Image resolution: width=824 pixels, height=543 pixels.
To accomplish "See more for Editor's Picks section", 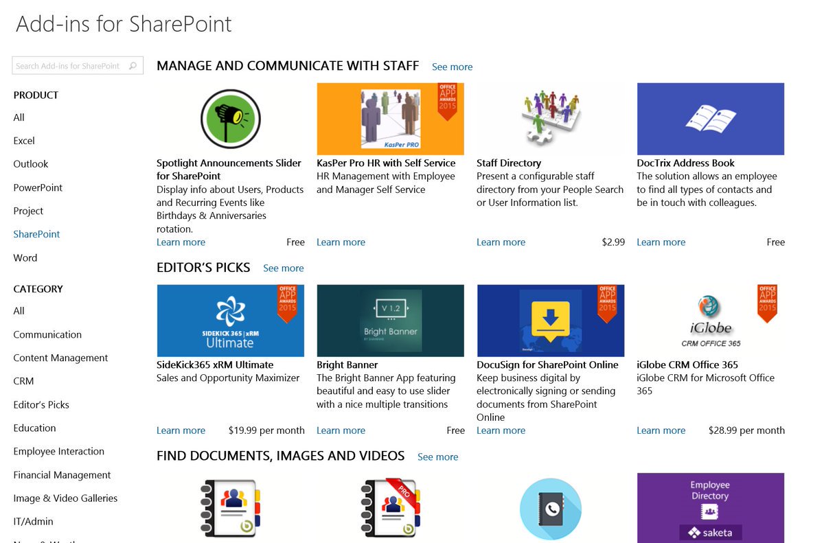I will pos(284,268).
